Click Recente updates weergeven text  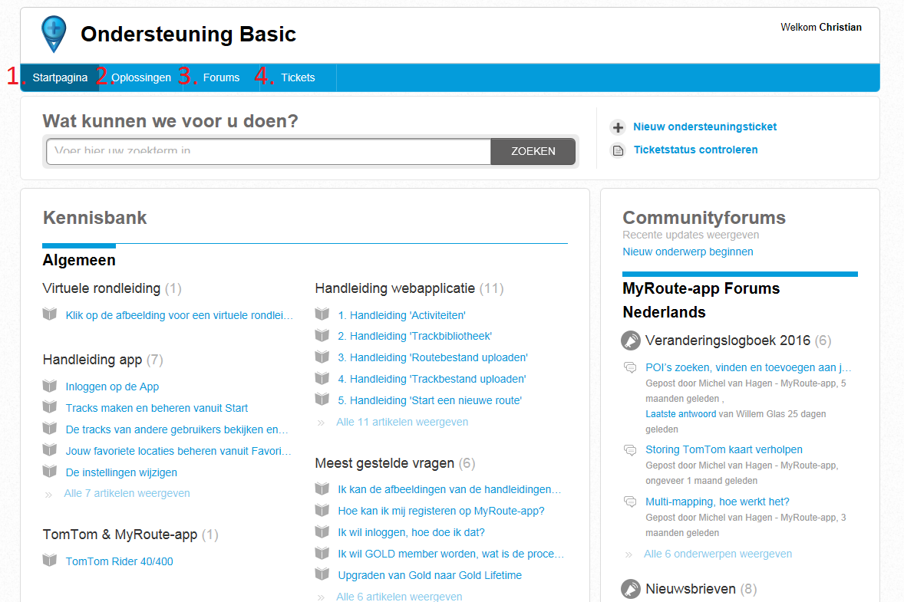pyautogui.click(x=691, y=235)
